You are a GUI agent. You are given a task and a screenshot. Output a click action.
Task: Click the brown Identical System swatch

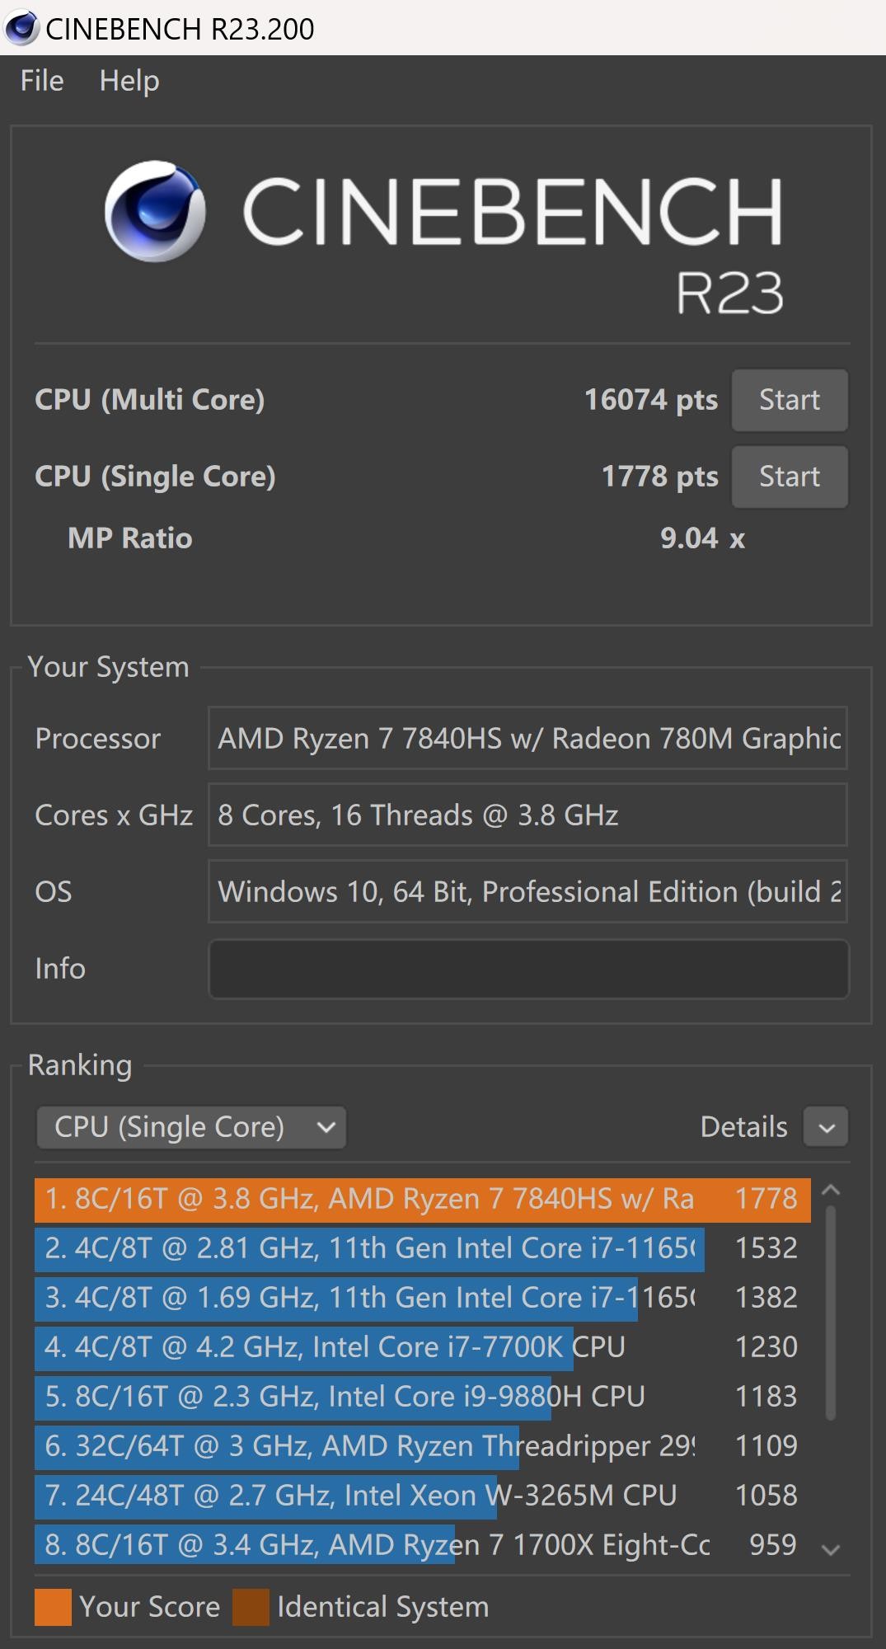[251, 1607]
